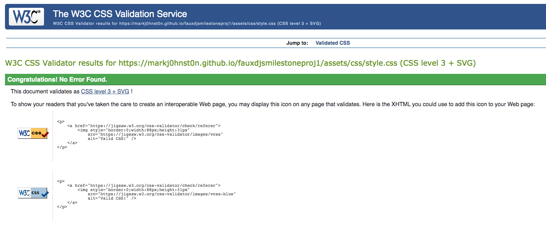Click the img style line in first snippet
Screen dimensions: 546x229
(x=133, y=130)
